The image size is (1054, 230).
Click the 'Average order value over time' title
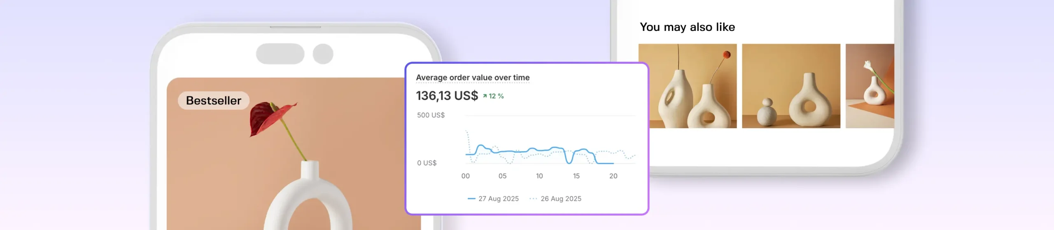click(x=473, y=78)
